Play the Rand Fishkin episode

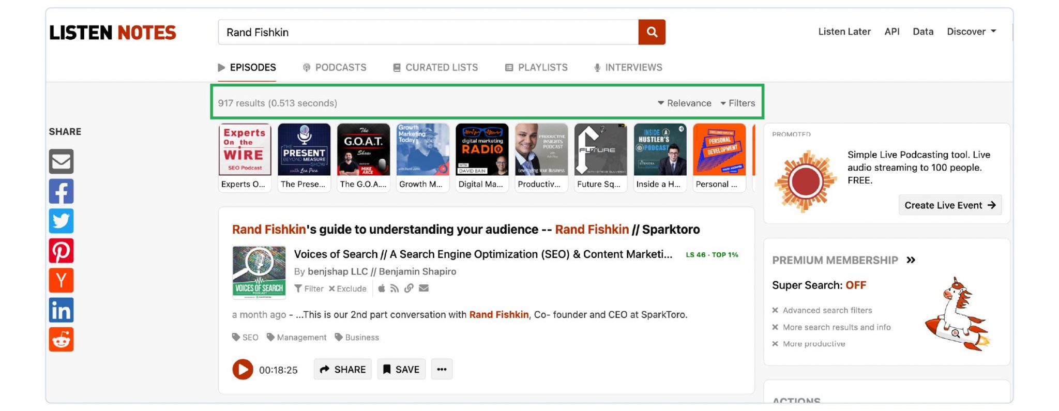point(243,370)
